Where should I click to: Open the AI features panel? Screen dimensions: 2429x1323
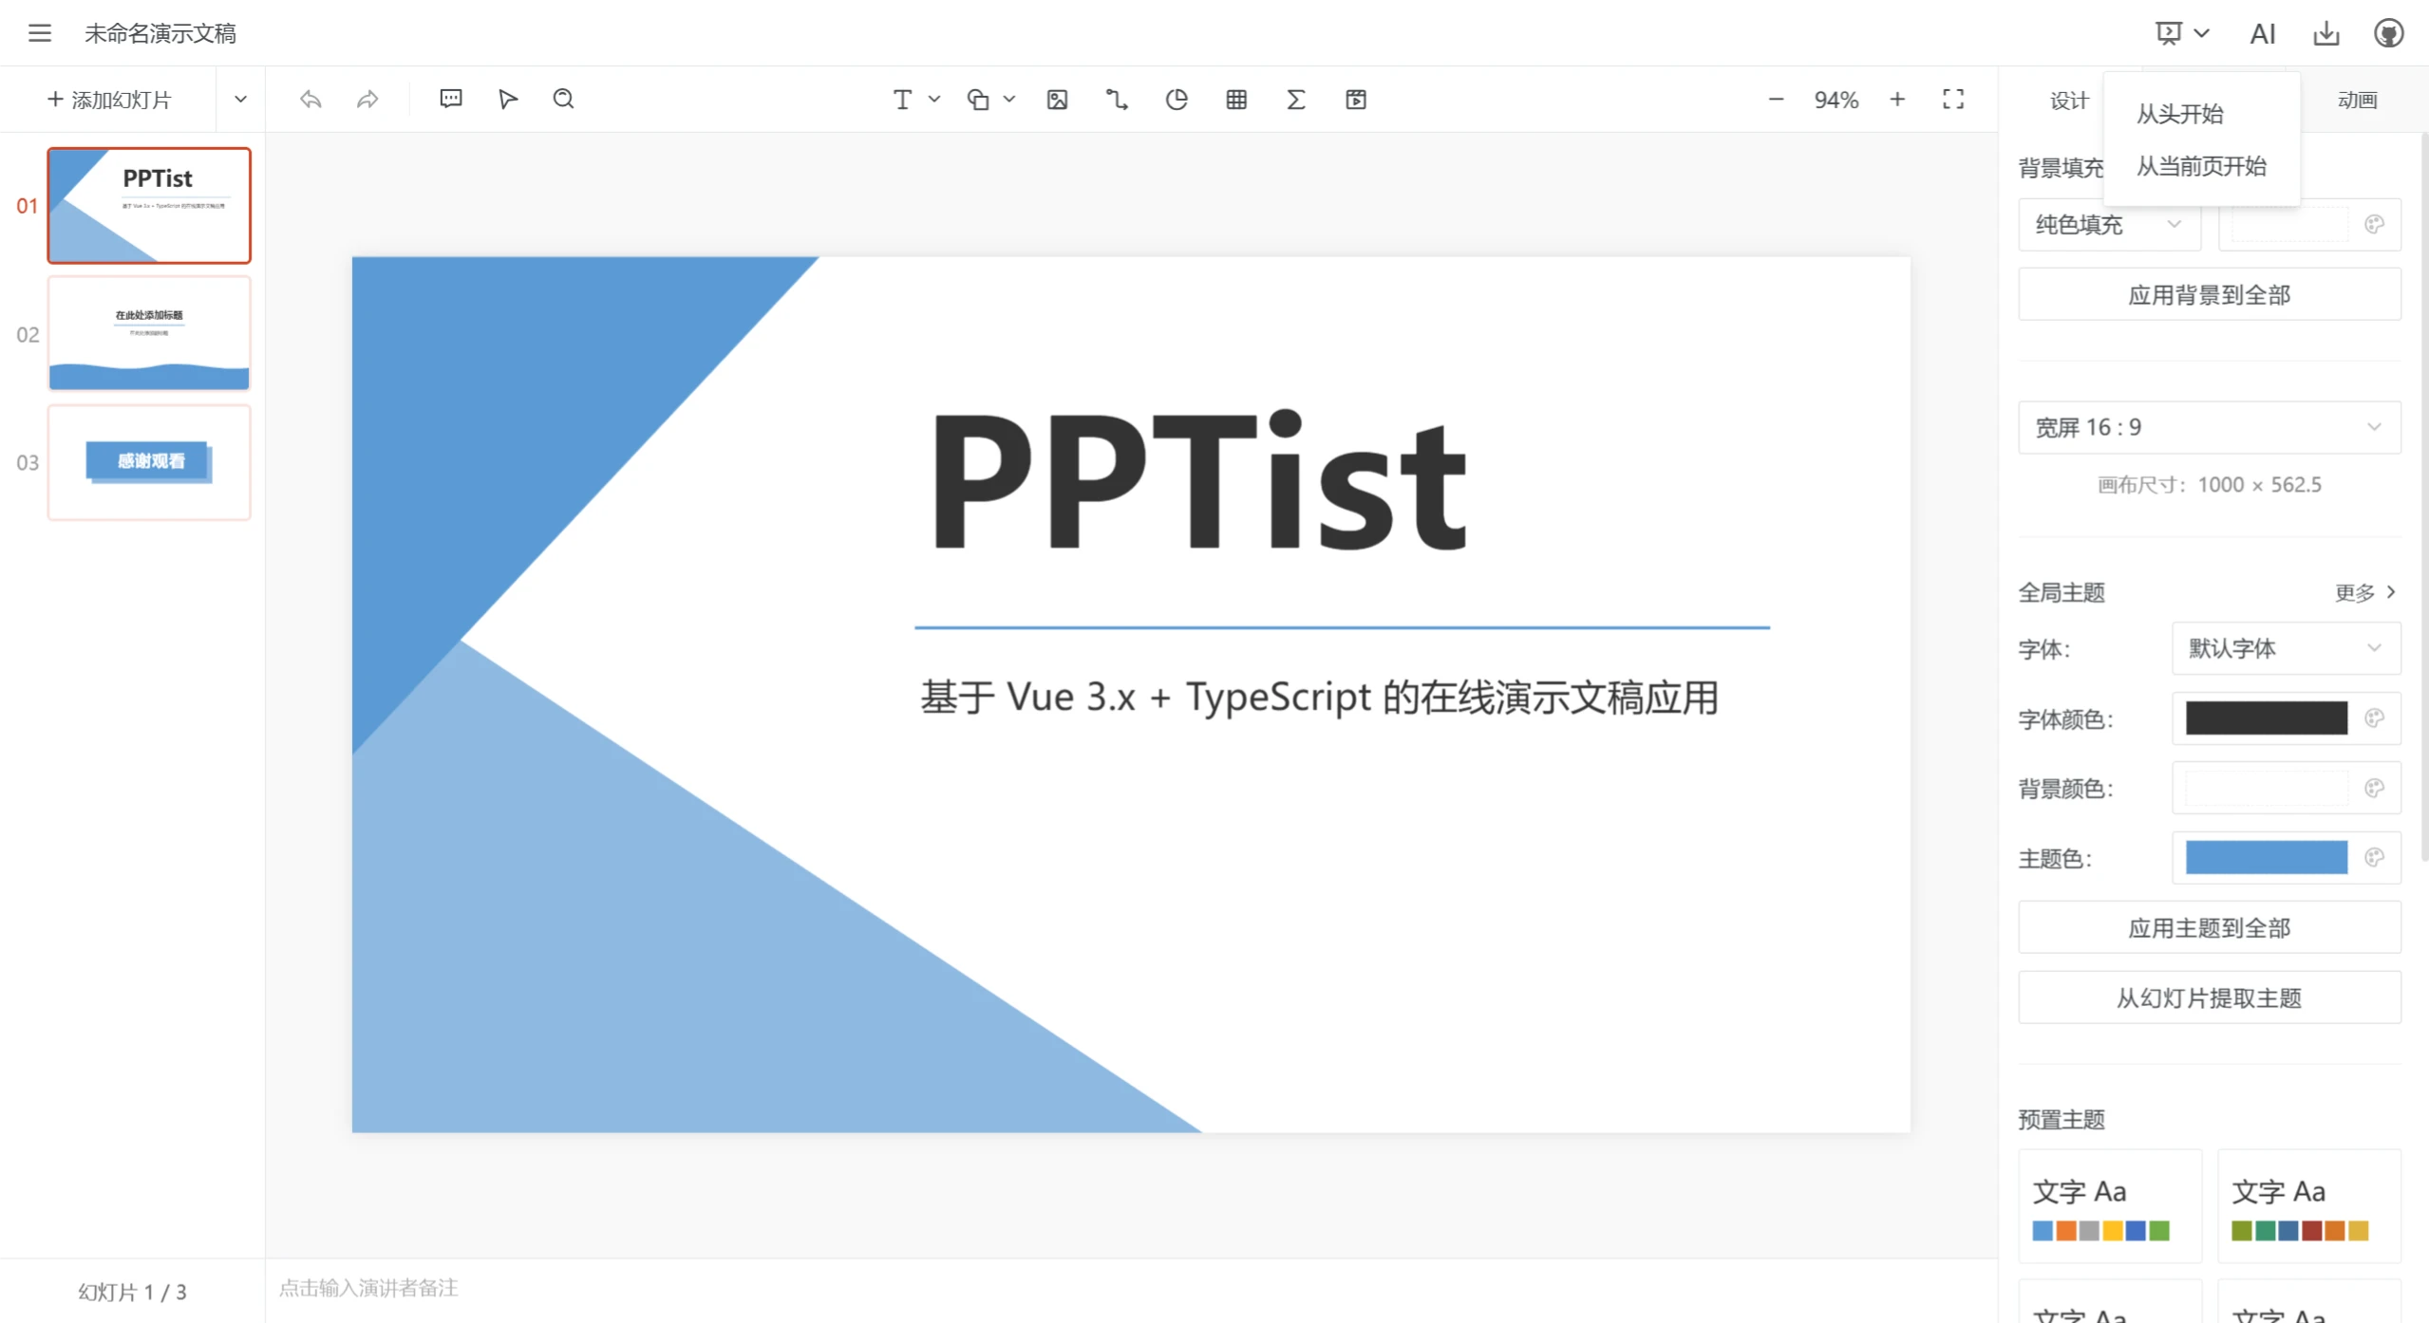click(2263, 32)
